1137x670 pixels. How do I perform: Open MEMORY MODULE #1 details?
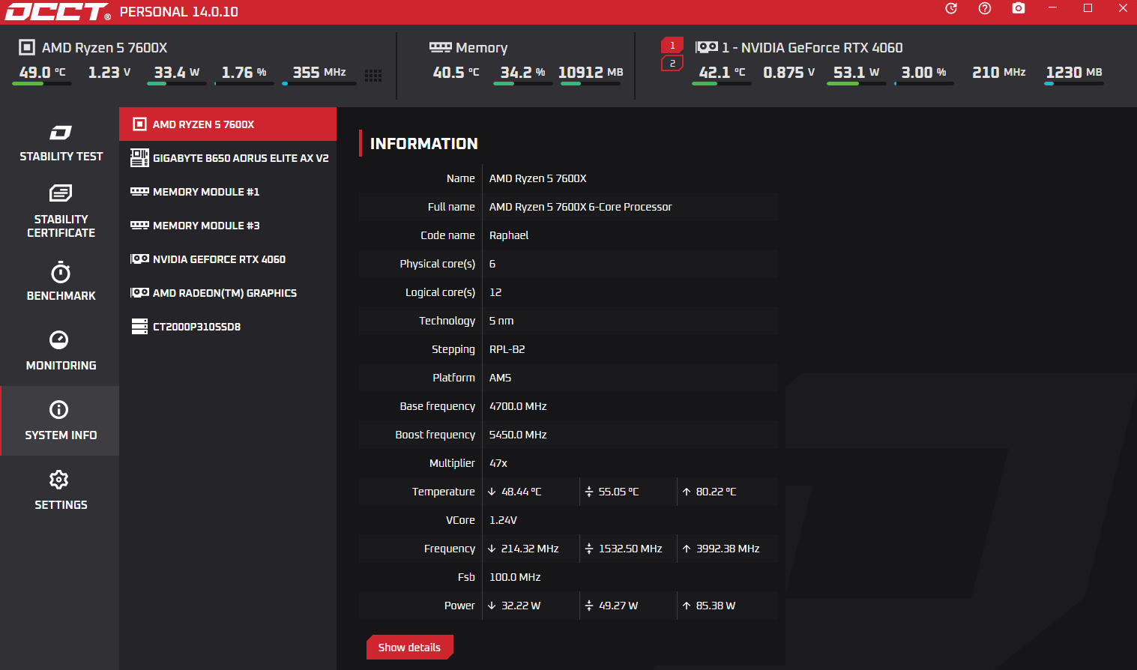[228, 192]
